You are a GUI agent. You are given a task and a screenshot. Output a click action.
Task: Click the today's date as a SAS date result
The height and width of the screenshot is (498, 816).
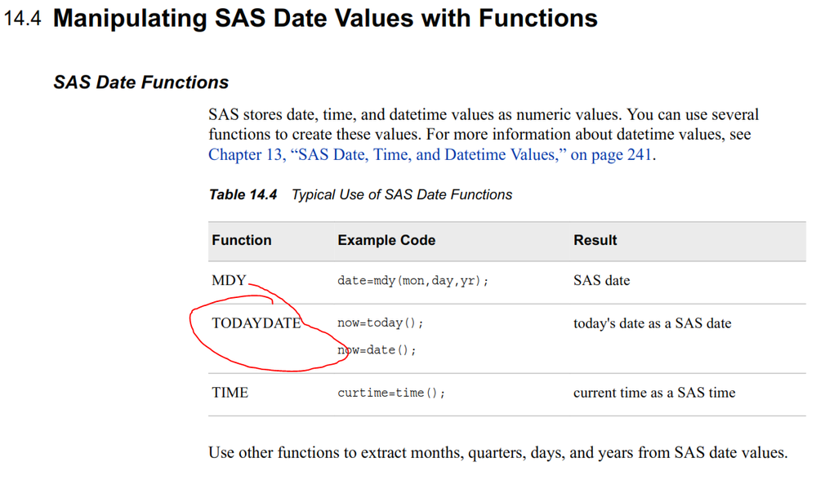pyautogui.click(x=652, y=323)
